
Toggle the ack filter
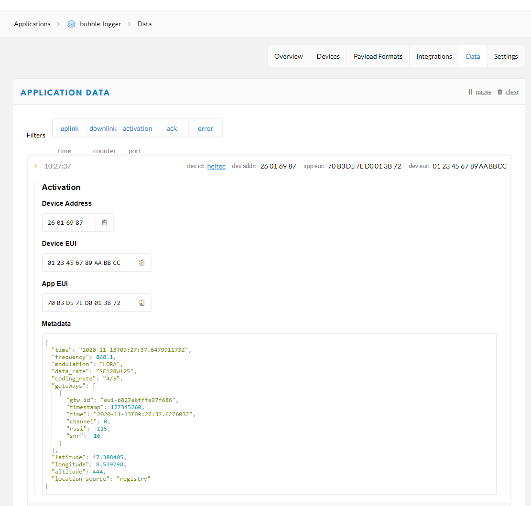pyautogui.click(x=172, y=128)
